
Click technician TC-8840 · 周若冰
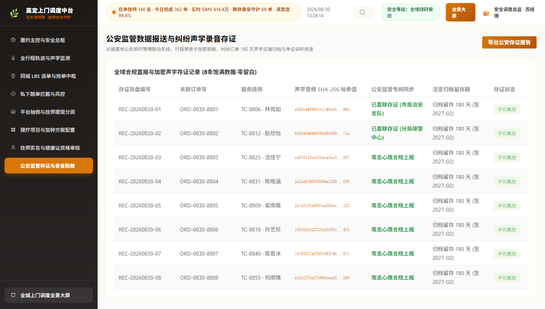tap(261, 254)
